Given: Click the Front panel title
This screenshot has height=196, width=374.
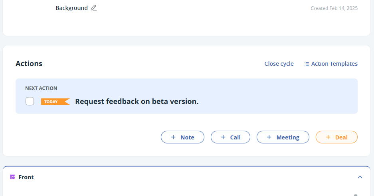Looking at the screenshot, I should [26, 177].
